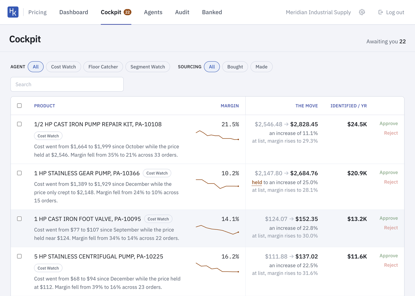Viewport: 415px width, 296px height.
Task: Reject the PA-10108 pump repair kit move
Action: pos(391,133)
